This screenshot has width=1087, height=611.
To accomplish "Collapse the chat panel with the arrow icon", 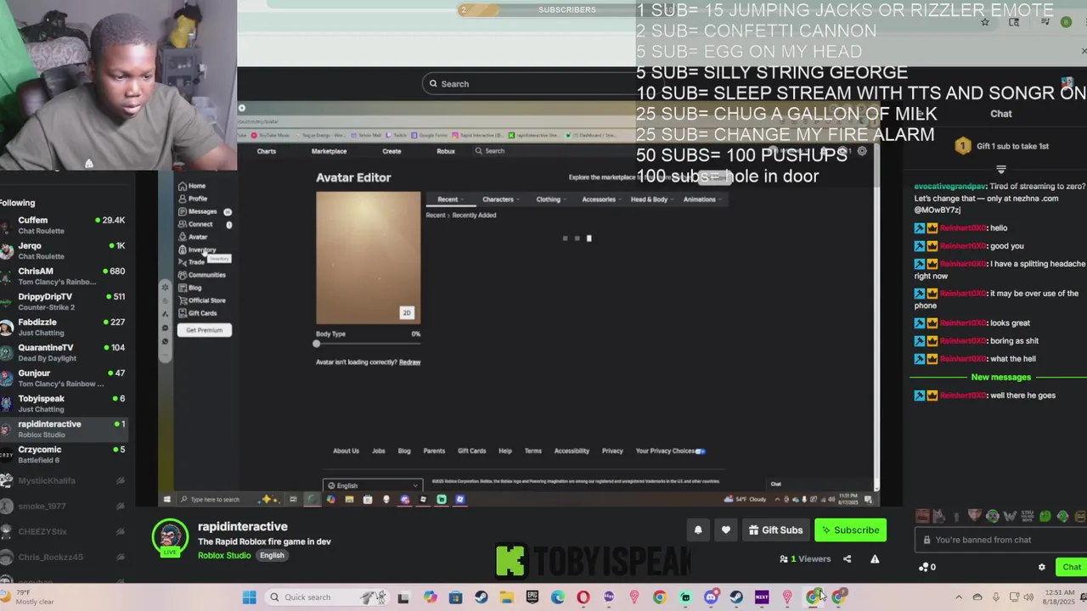I will 921,113.
